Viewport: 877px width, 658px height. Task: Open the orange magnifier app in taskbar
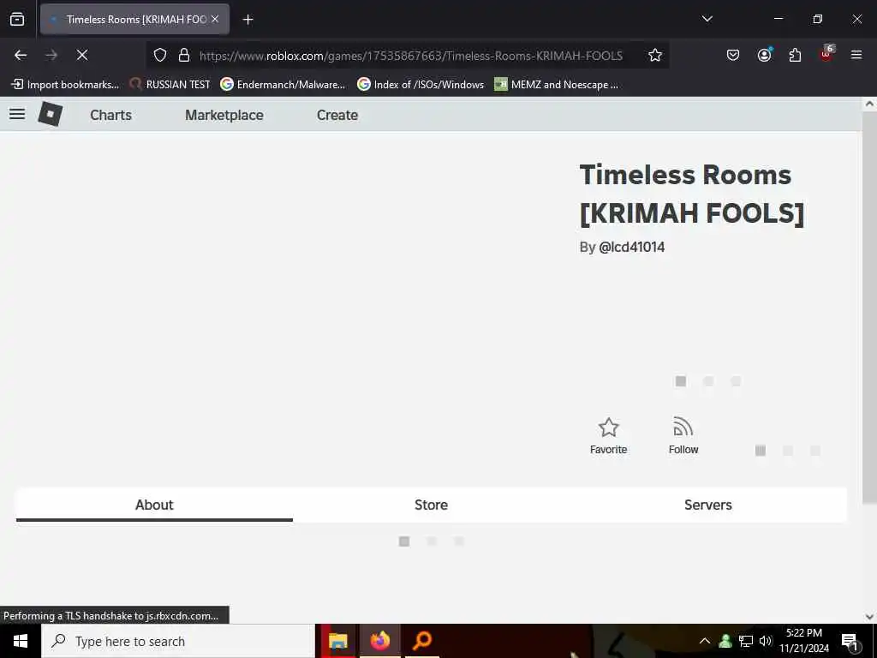click(x=422, y=641)
